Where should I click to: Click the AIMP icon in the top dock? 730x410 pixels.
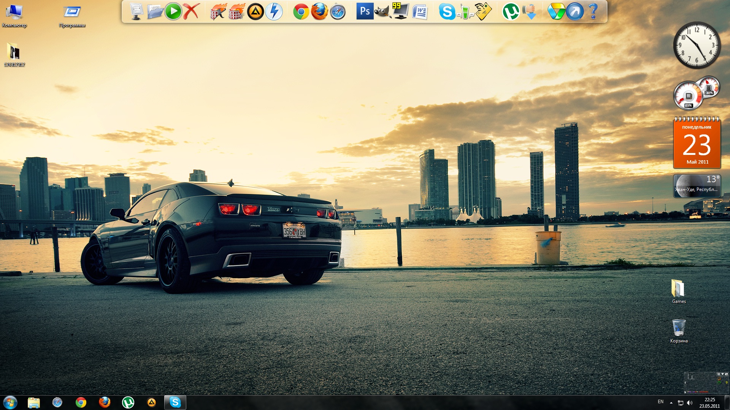(255, 12)
